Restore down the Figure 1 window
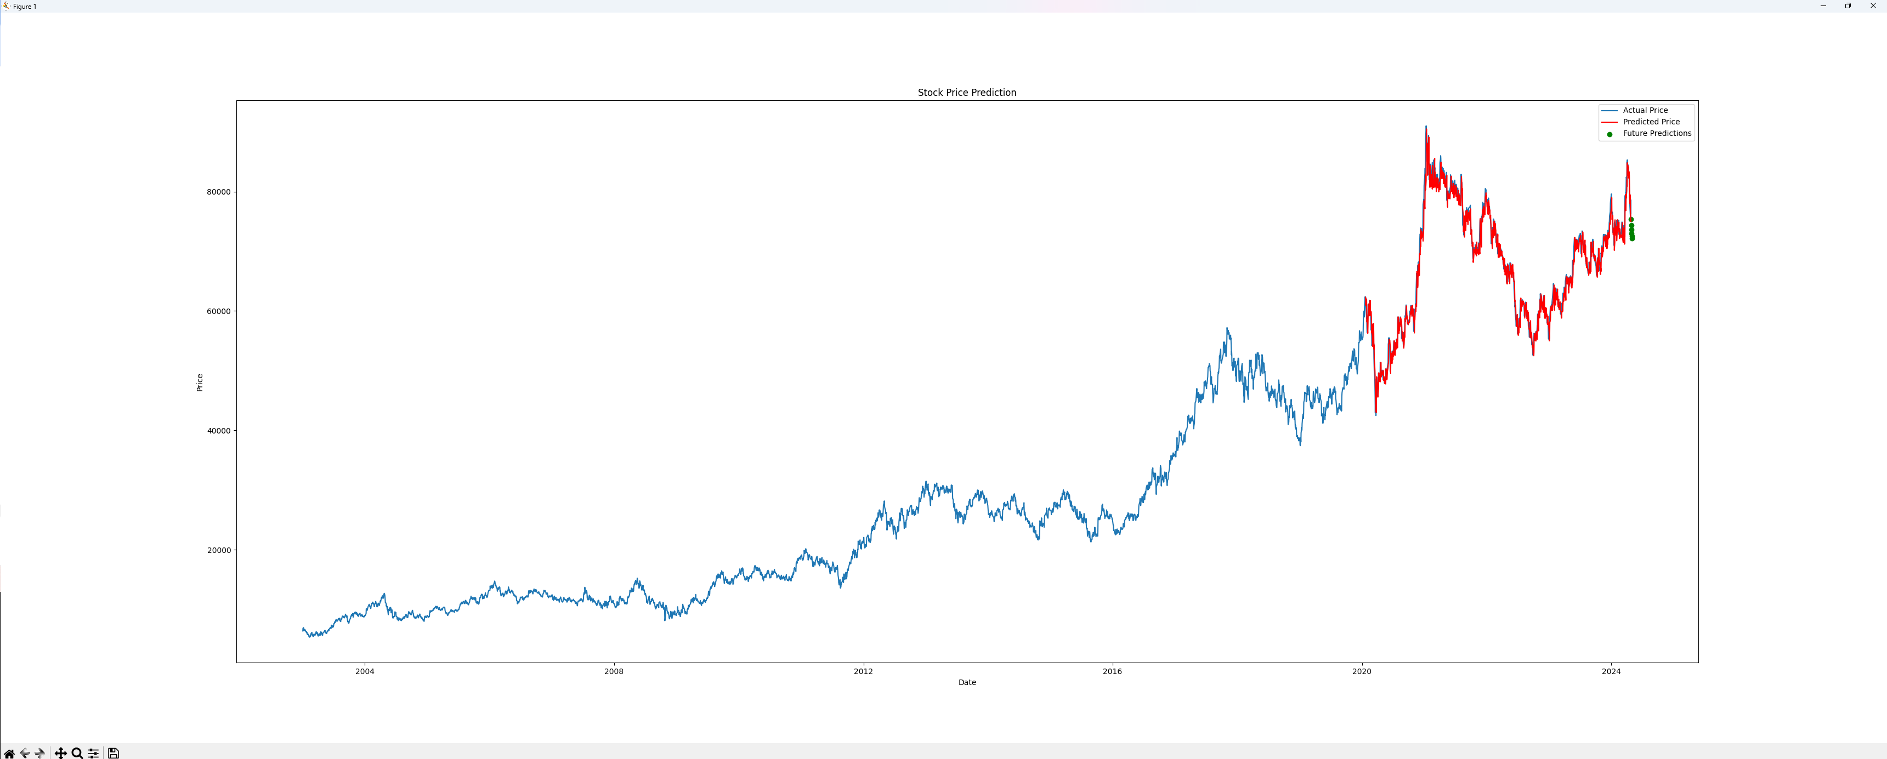Image resolution: width=1887 pixels, height=759 pixels. click(1848, 6)
